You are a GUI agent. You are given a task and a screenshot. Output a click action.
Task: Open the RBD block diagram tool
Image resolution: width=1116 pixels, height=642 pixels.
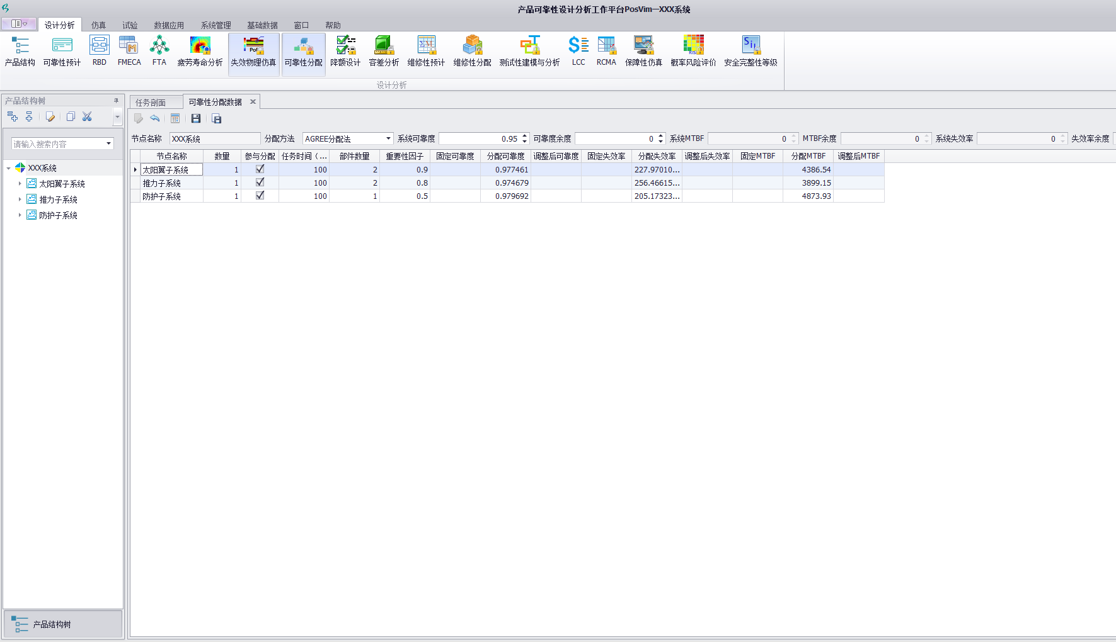point(100,51)
